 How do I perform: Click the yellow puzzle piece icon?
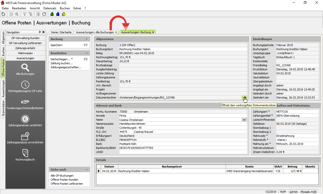pos(64,14)
